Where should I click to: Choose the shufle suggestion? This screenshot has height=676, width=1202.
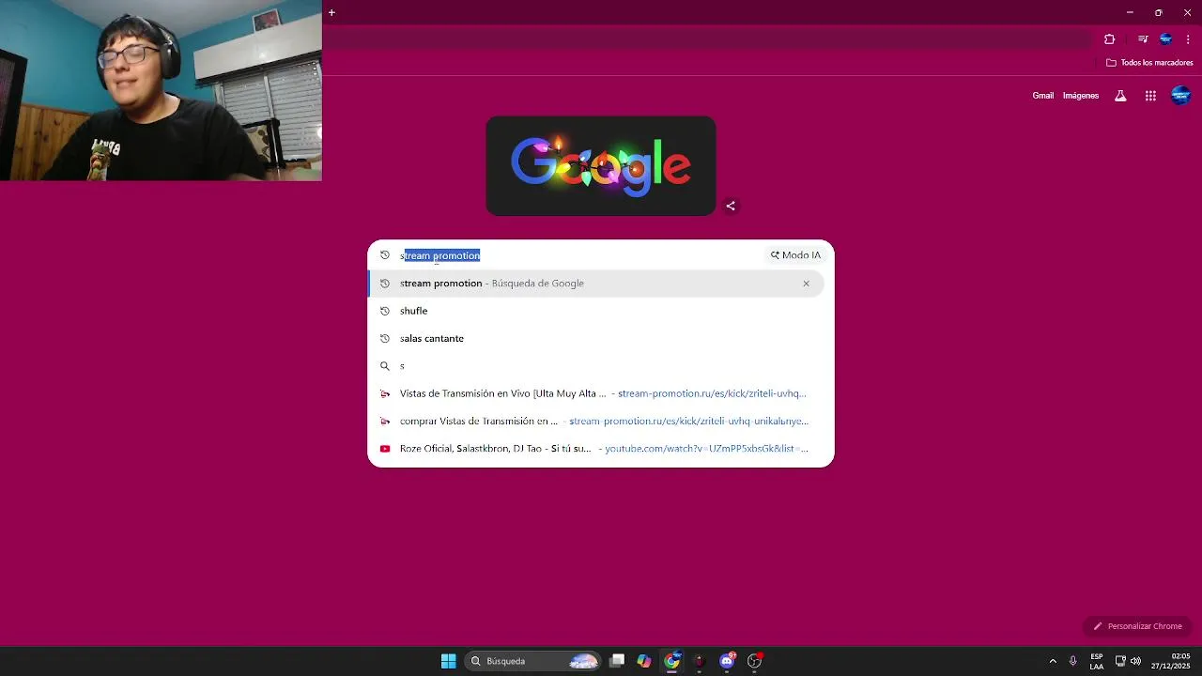click(596, 311)
